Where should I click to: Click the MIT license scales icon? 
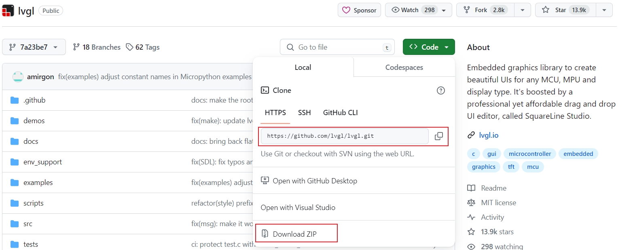click(x=472, y=202)
